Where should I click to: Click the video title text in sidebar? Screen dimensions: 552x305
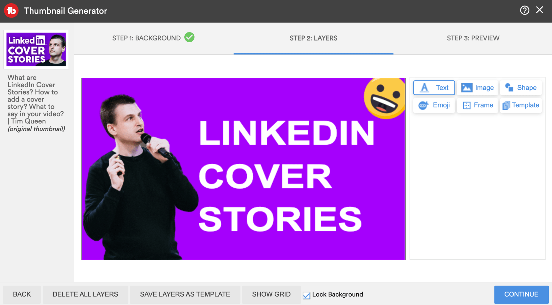tap(35, 99)
